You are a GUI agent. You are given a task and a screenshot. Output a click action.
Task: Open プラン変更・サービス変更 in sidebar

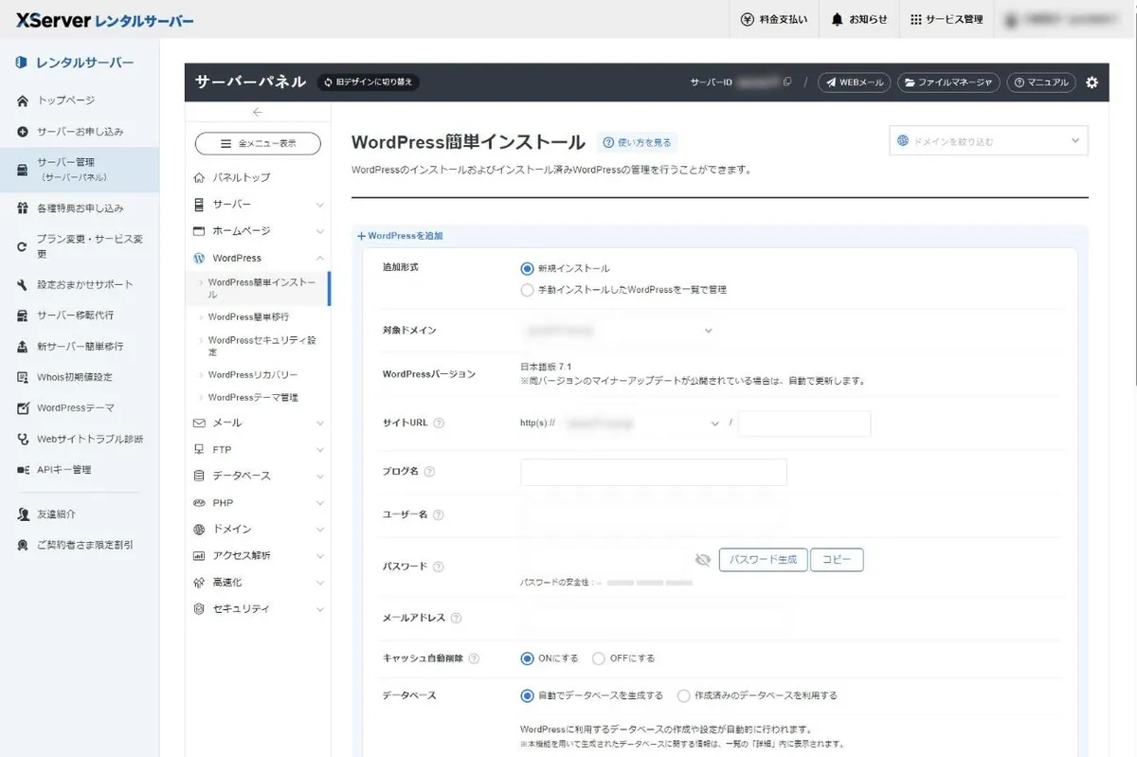tap(80, 246)
